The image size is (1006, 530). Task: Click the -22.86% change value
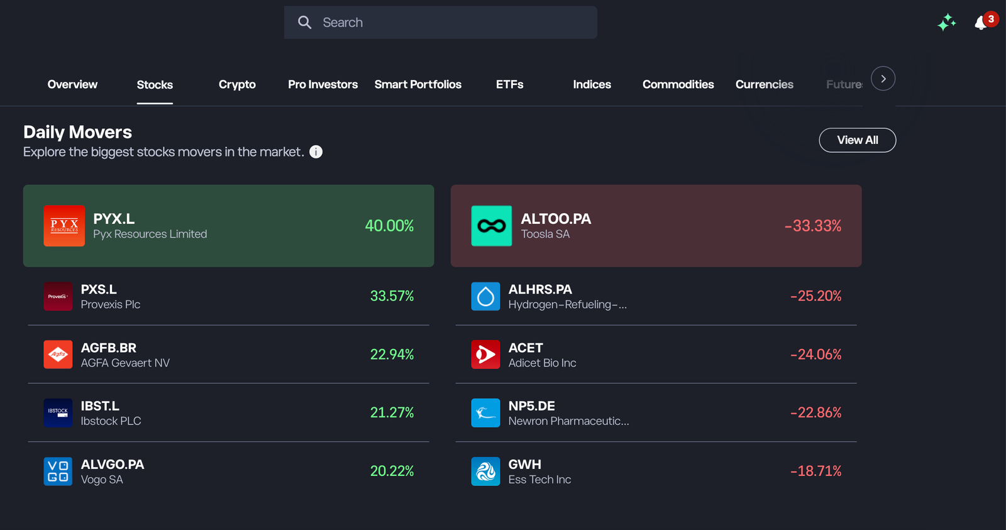[x=815, y=413]
